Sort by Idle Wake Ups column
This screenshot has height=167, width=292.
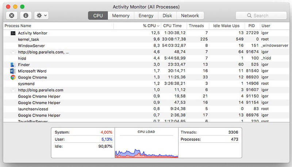pyautogui.click(x=226, y=26)
